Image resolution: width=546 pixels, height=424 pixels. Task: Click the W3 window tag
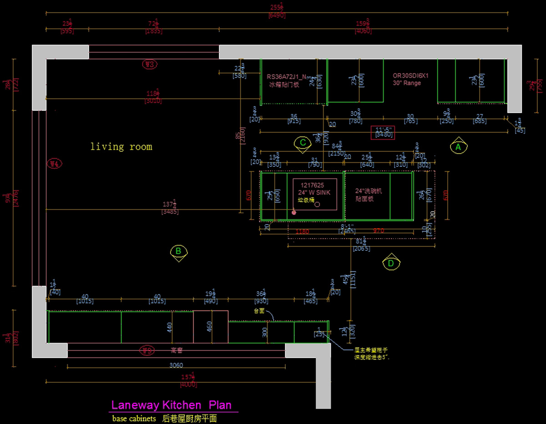150,65
